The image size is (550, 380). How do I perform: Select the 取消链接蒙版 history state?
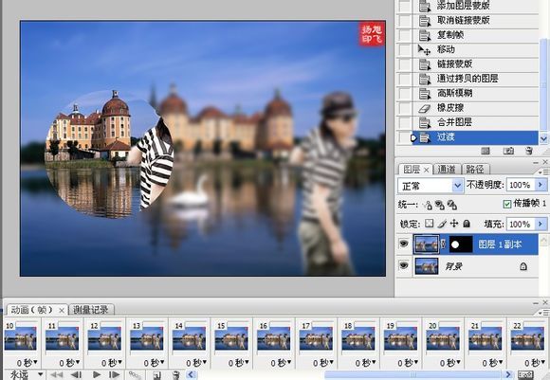coord(474,20)
